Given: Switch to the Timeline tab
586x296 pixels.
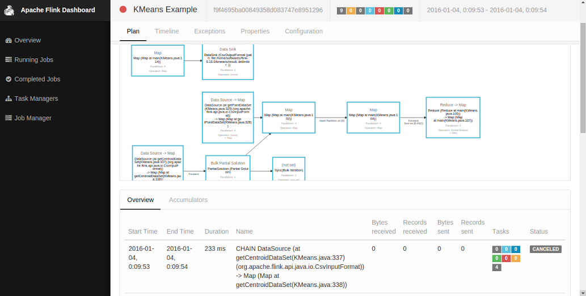Looking at the screenshot, I should 167,31.
